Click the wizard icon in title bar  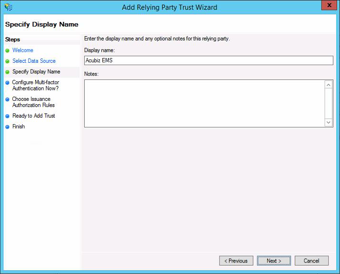(9, 7)
